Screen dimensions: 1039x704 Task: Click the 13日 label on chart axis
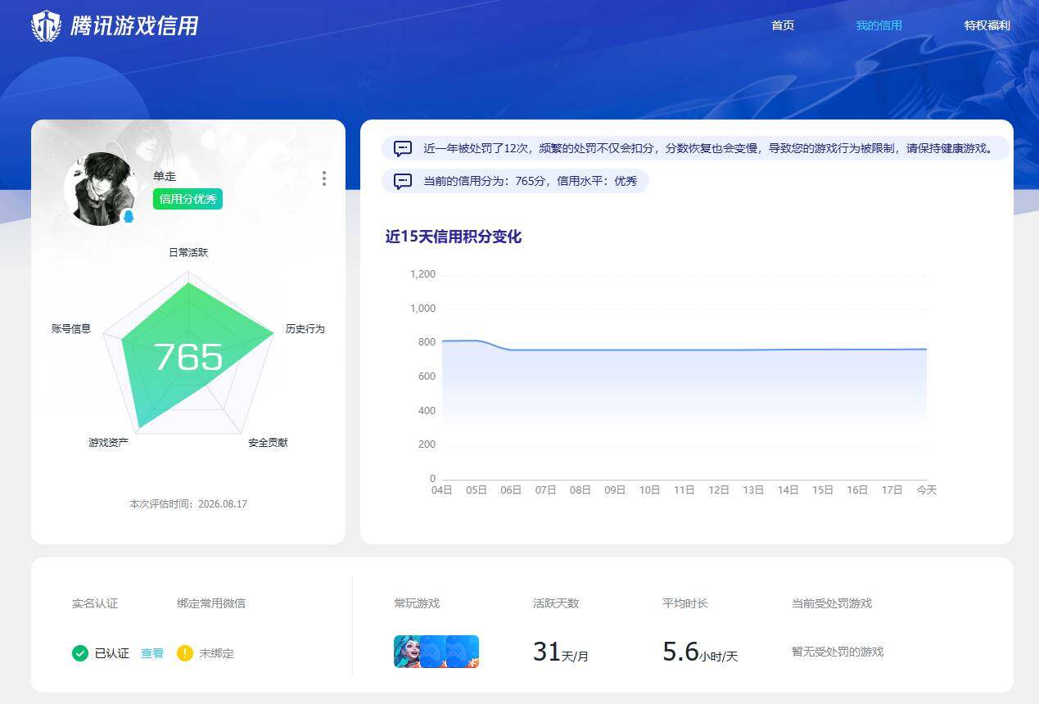[753, 490]
